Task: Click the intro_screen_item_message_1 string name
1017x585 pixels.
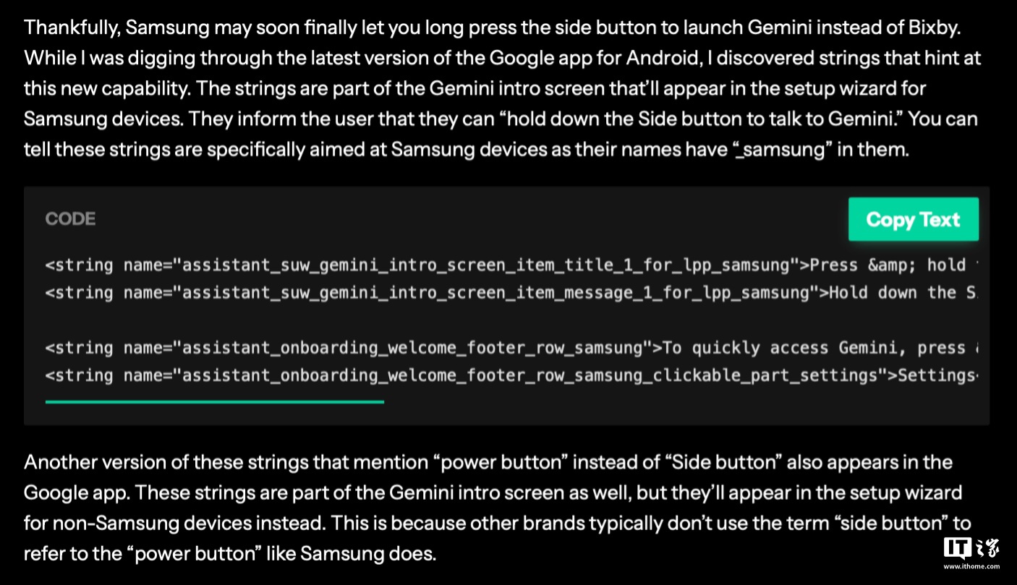Action: [495, 293]
